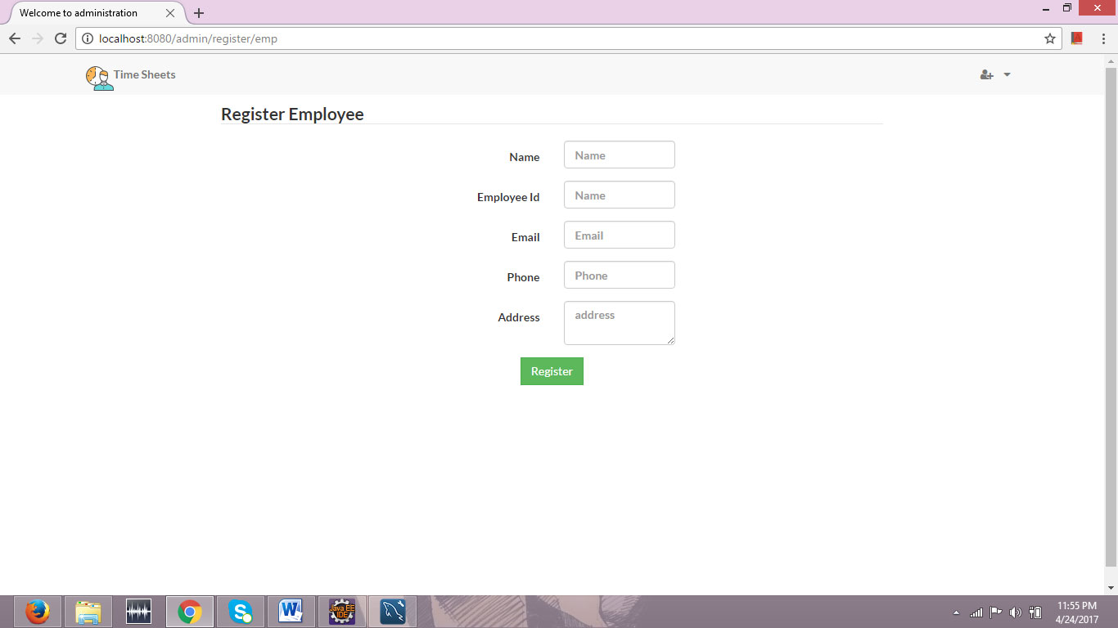The image size is (1118, 628).
Task: Click the page scrollbar down arrow
Action: (x=1111, y=588)
